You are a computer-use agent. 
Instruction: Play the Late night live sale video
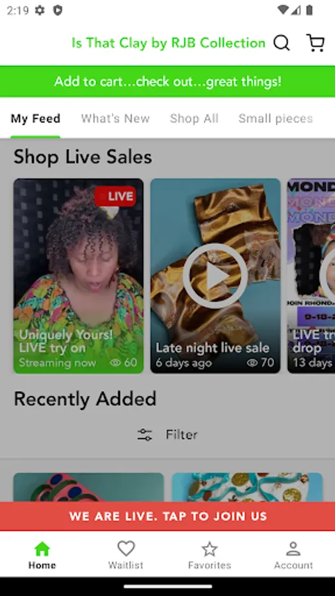point(215,276)
